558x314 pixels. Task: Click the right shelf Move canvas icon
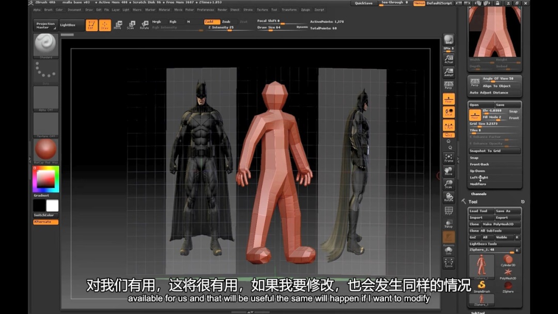[448, 171]
